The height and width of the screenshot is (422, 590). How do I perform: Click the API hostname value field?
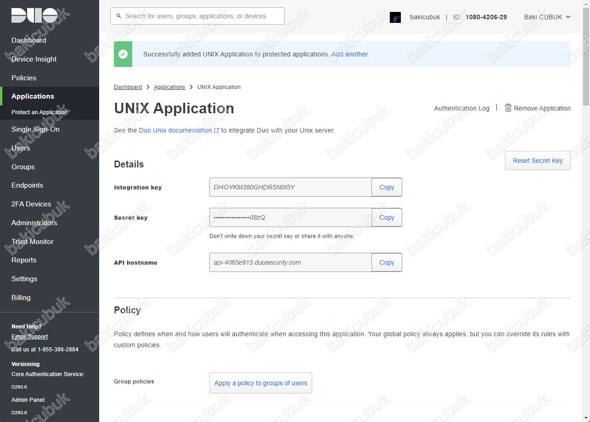click(x=291, y=262)
